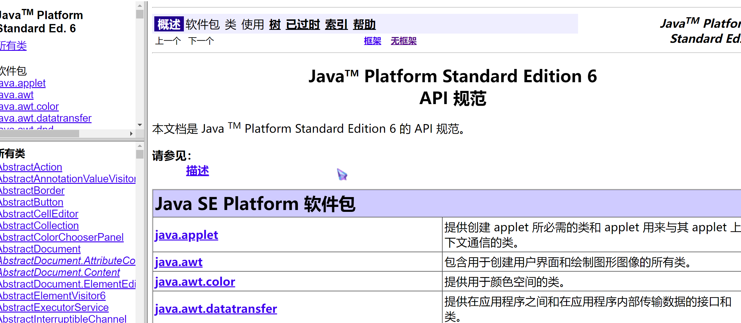Open AbstractExecutorService class link
This screenshot has height=323, width=741.
[54, 307]
